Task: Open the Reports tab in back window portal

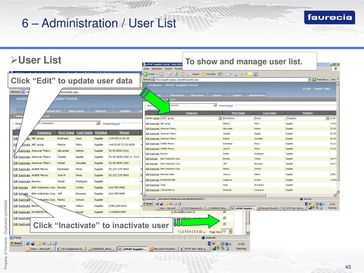Action: [101, 111]
